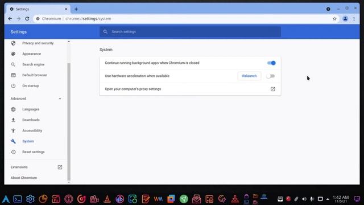Click the microphone tray icon

pyautogui.click(x=312, y=199)
